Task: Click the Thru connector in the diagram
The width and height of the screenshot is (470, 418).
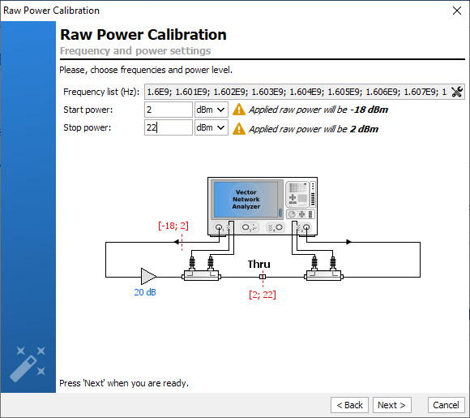Action: [x=263, y=277]
